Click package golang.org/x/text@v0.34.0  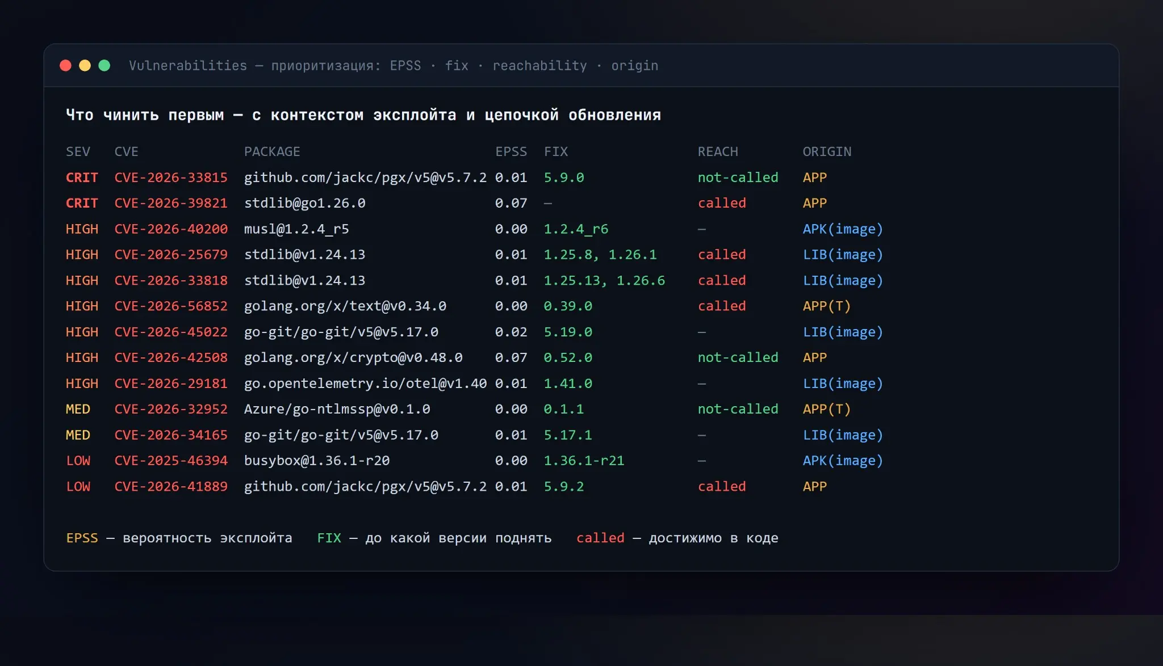coord(345,306)
